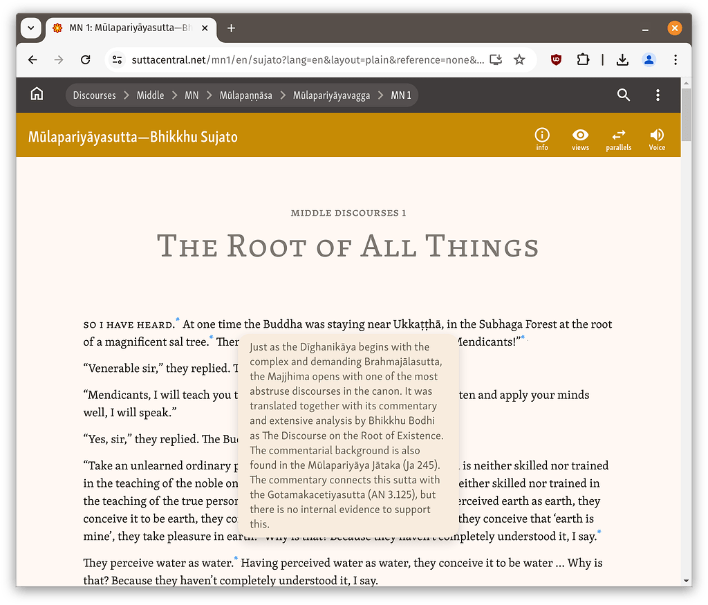Navigate to Discourses breadcrumb

click(x=94, y=95)
